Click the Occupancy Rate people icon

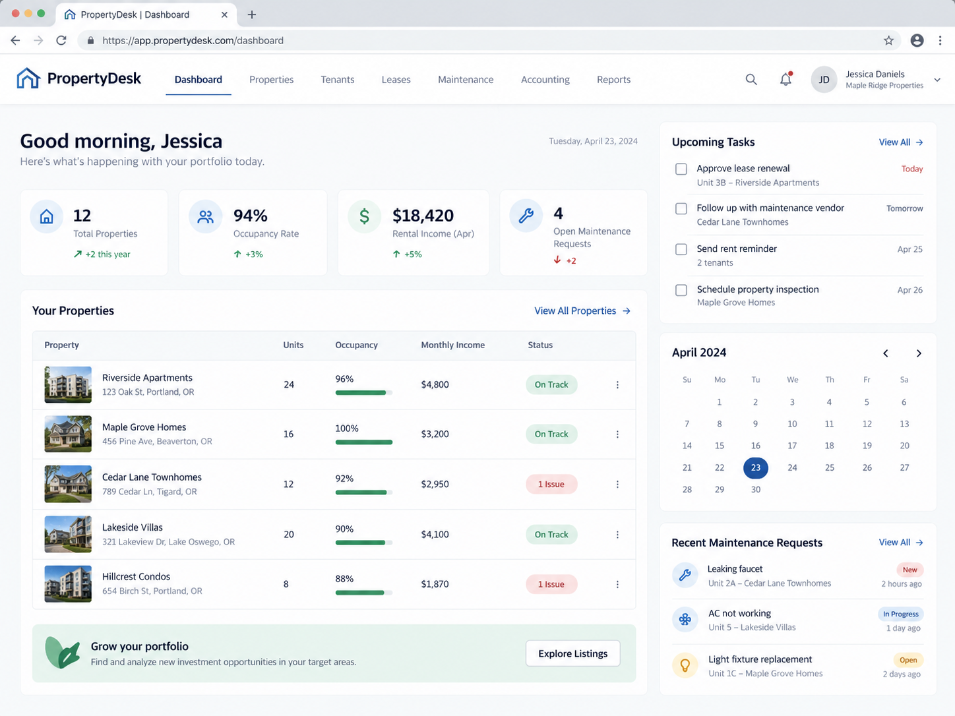click(x=206, y=217)
